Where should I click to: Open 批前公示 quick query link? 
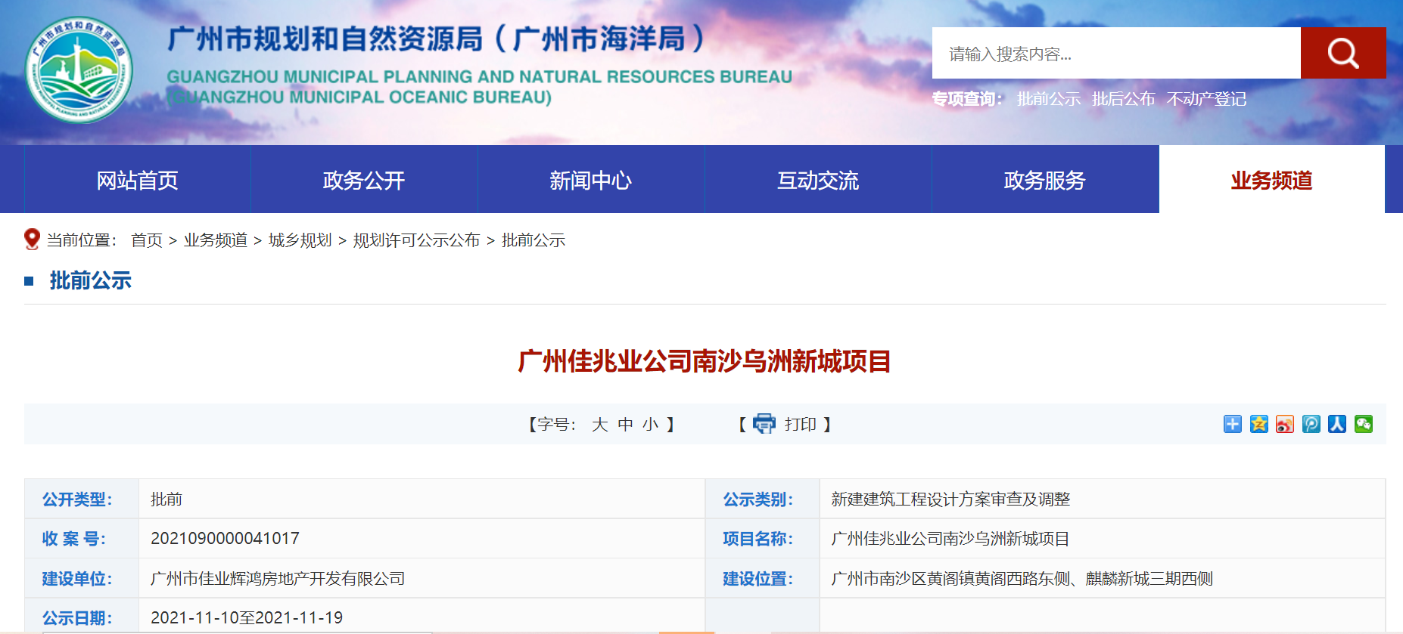click(x=1049, y=99)
